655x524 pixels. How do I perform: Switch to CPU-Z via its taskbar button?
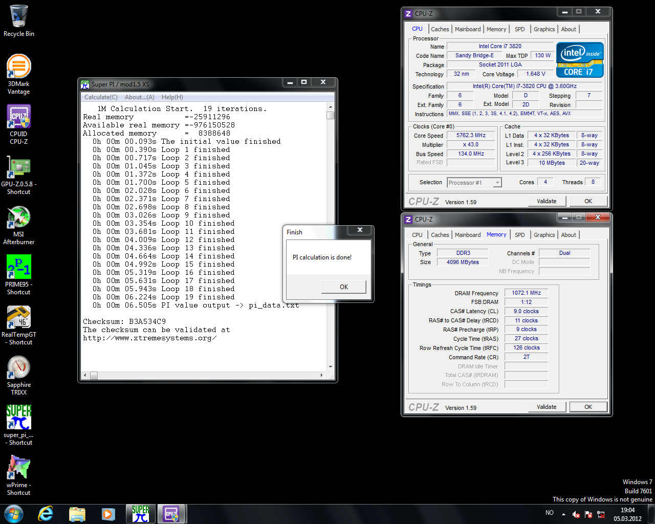tap(171, 514)
